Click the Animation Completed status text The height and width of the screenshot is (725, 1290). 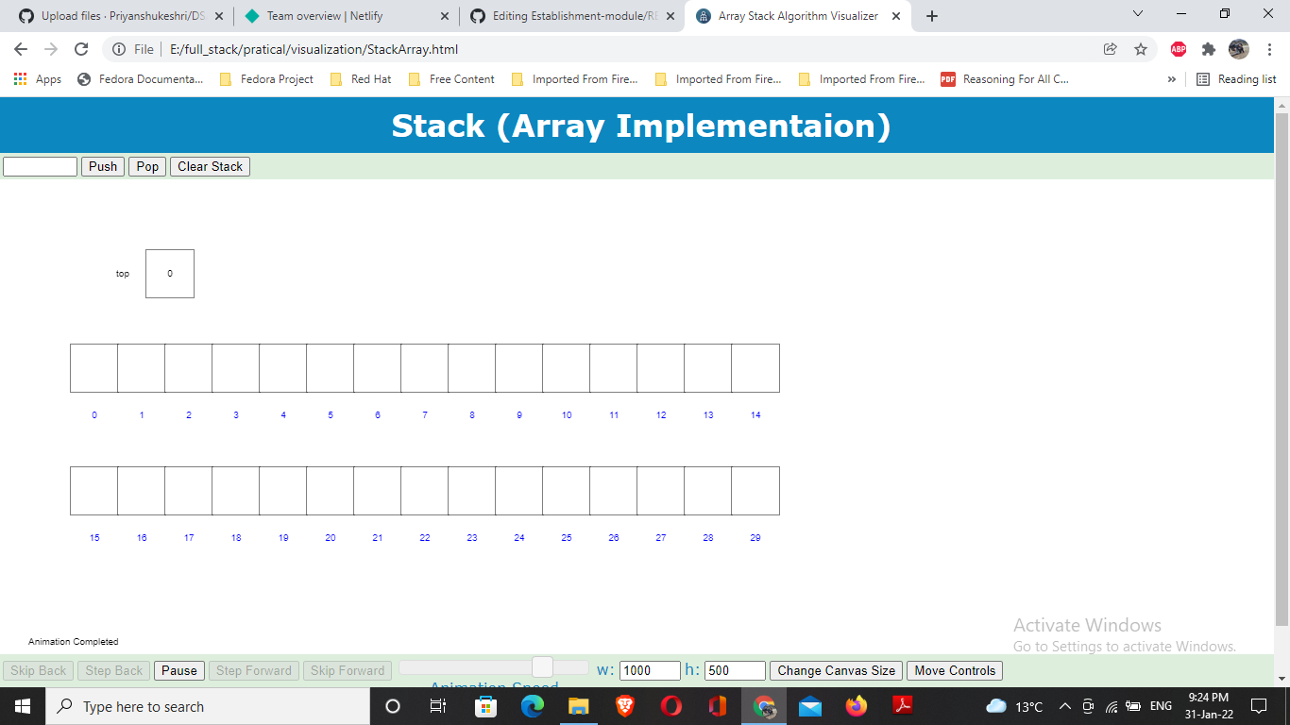[74, 642]
